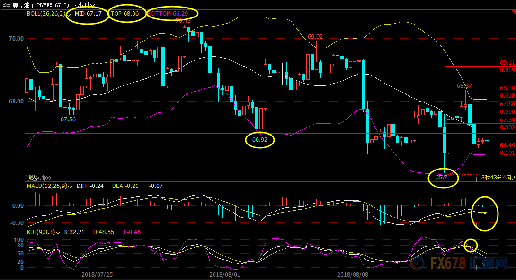Click the 65.71 lowest price marker
This screenshot has height=280, width=516.
[443, 178]
